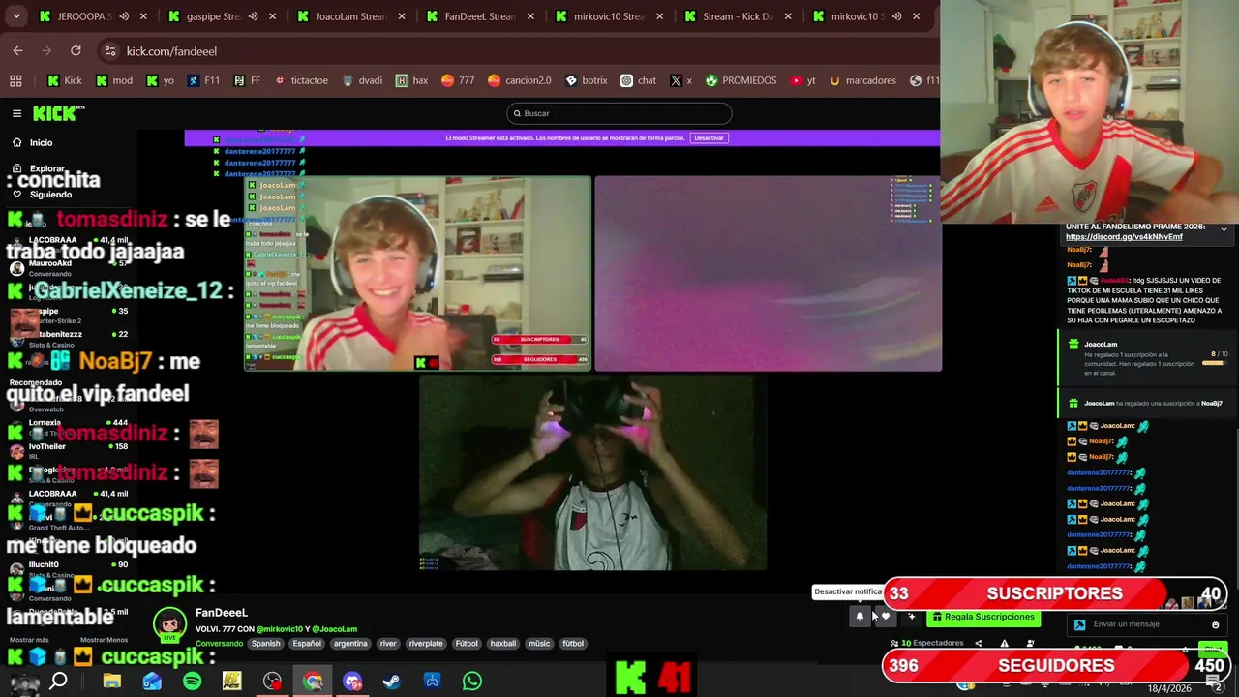Open the Discord invite link

pyautogui.click(x=1124, y=237)
